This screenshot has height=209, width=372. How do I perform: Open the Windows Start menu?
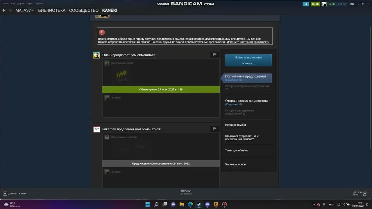point(148,204)
